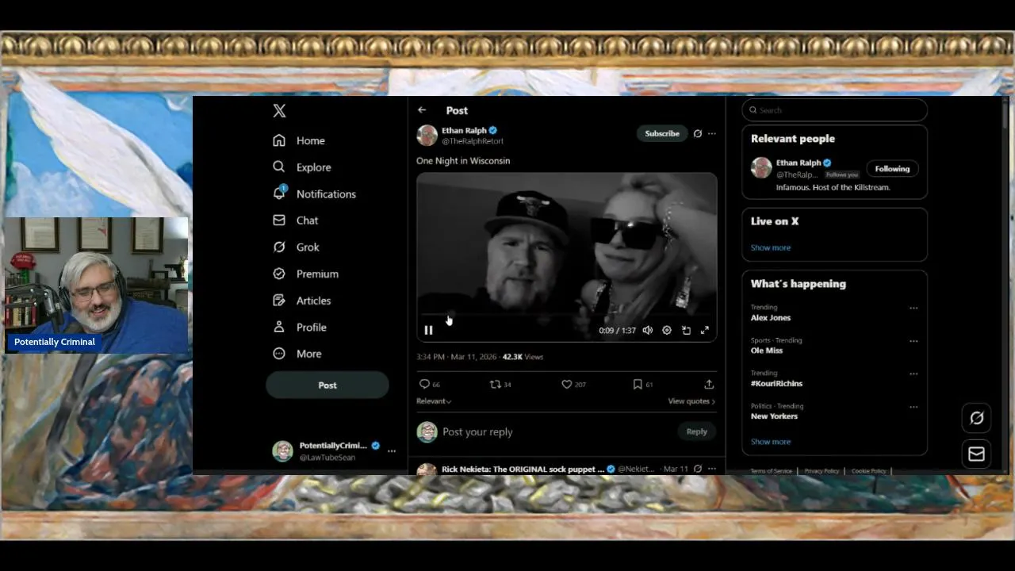Open the post's three-dot more menu
Viewport: 1015px width, 571px height.
click(712, 133)
